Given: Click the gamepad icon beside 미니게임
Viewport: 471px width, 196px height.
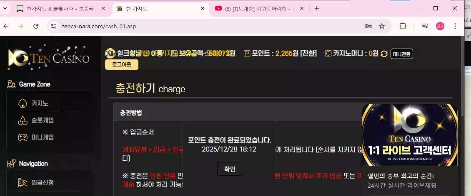Looking at the screenshot, I should [23, 137].
